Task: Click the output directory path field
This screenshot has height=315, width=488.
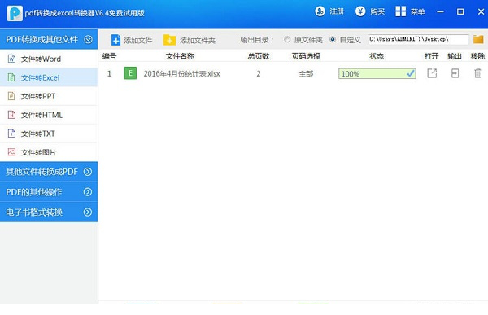Action: pyautogui.click(x=419, y=39)
